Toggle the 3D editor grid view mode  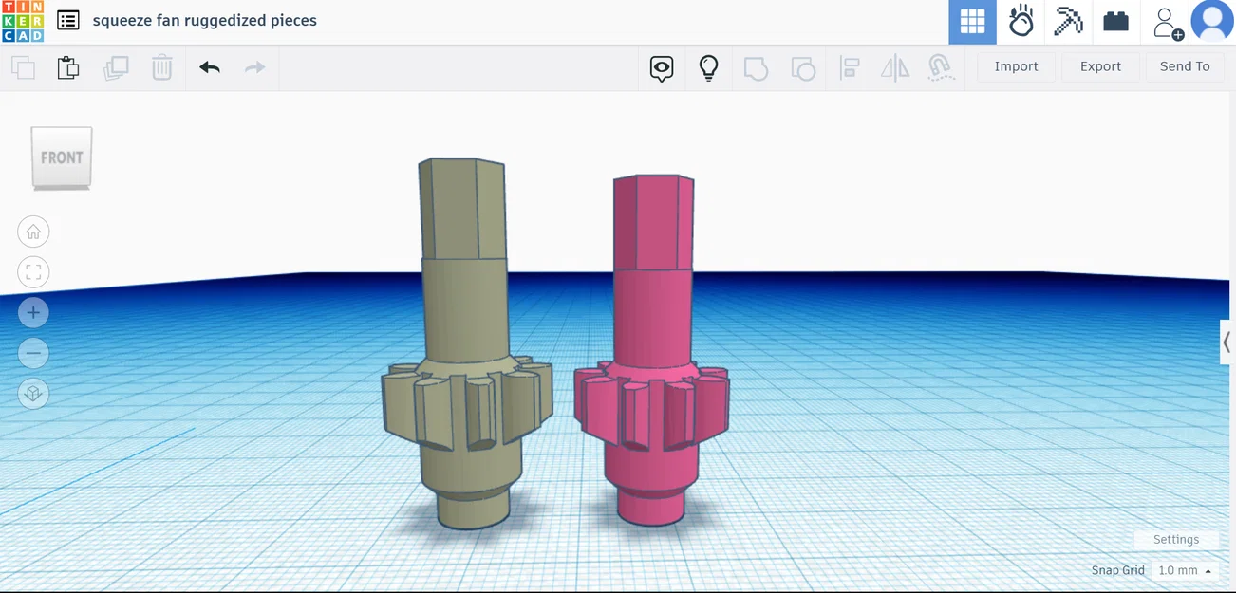(x=972, y=22)
